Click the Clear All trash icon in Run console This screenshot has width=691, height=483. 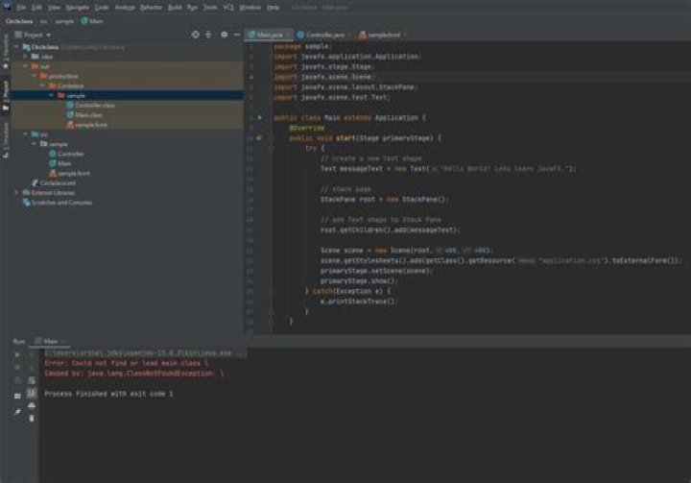(32, 418)
